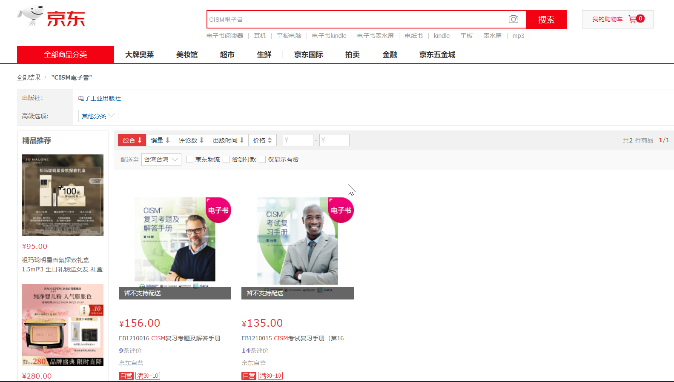Open 京东五金城 navigation item
This screenshot has width=674, height=382.
tap(437, 54)
